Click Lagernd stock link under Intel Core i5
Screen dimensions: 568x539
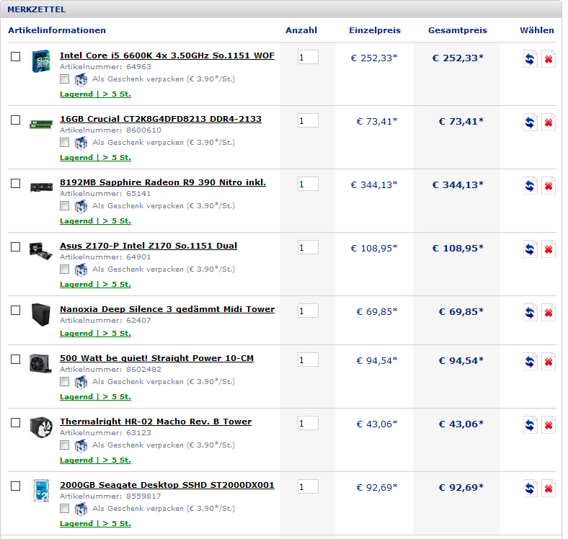95,94
